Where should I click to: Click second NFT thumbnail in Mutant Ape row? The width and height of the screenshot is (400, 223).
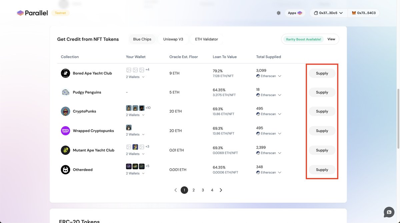coord(135,147)
